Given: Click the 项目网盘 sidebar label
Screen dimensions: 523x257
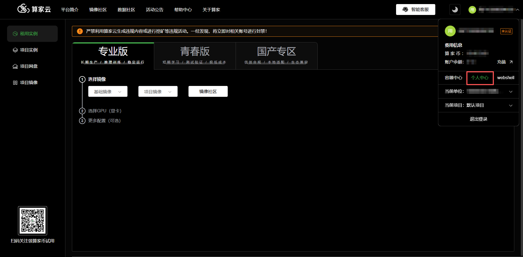Looking at the screenshot, I should pyautogui.click(x=29, y=66).
